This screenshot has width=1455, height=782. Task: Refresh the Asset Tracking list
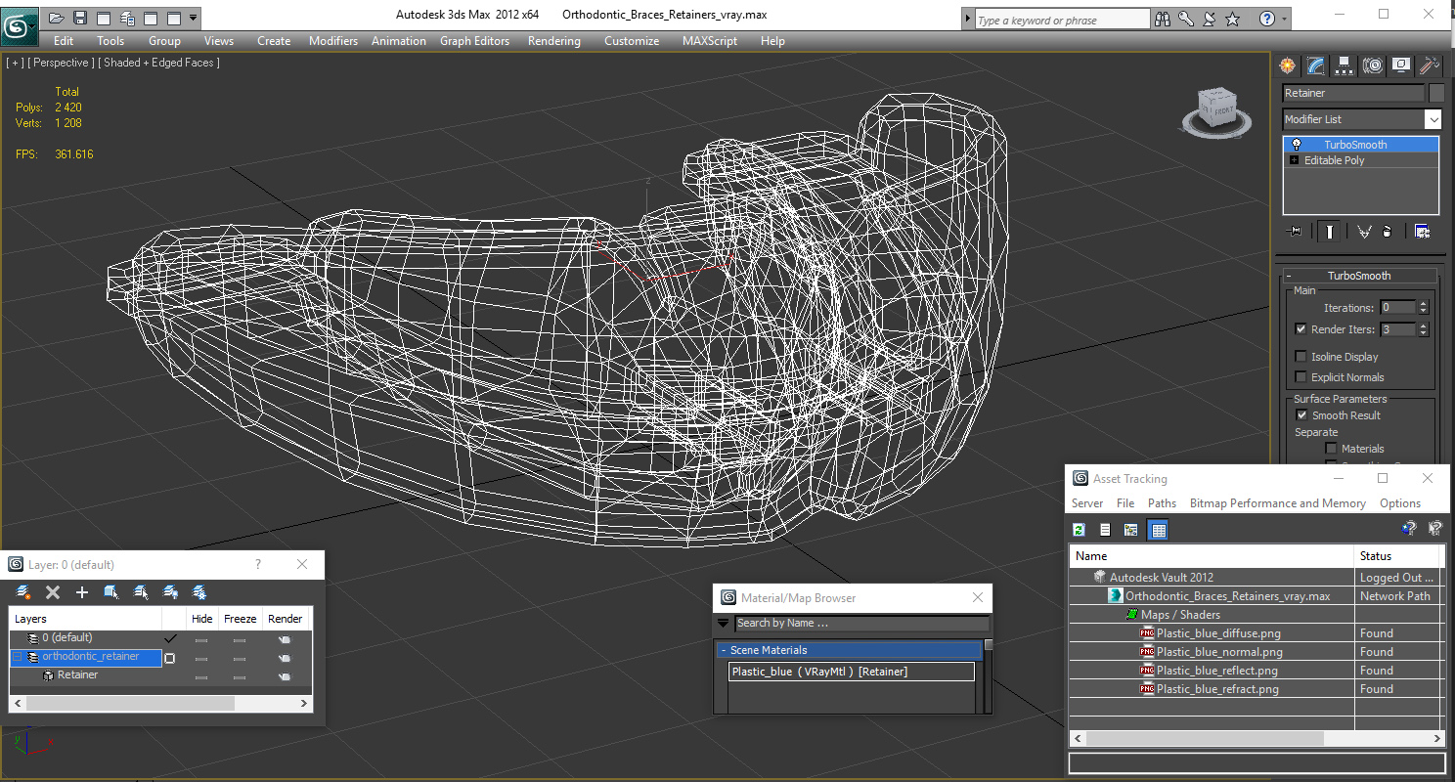click(1080, 530)
